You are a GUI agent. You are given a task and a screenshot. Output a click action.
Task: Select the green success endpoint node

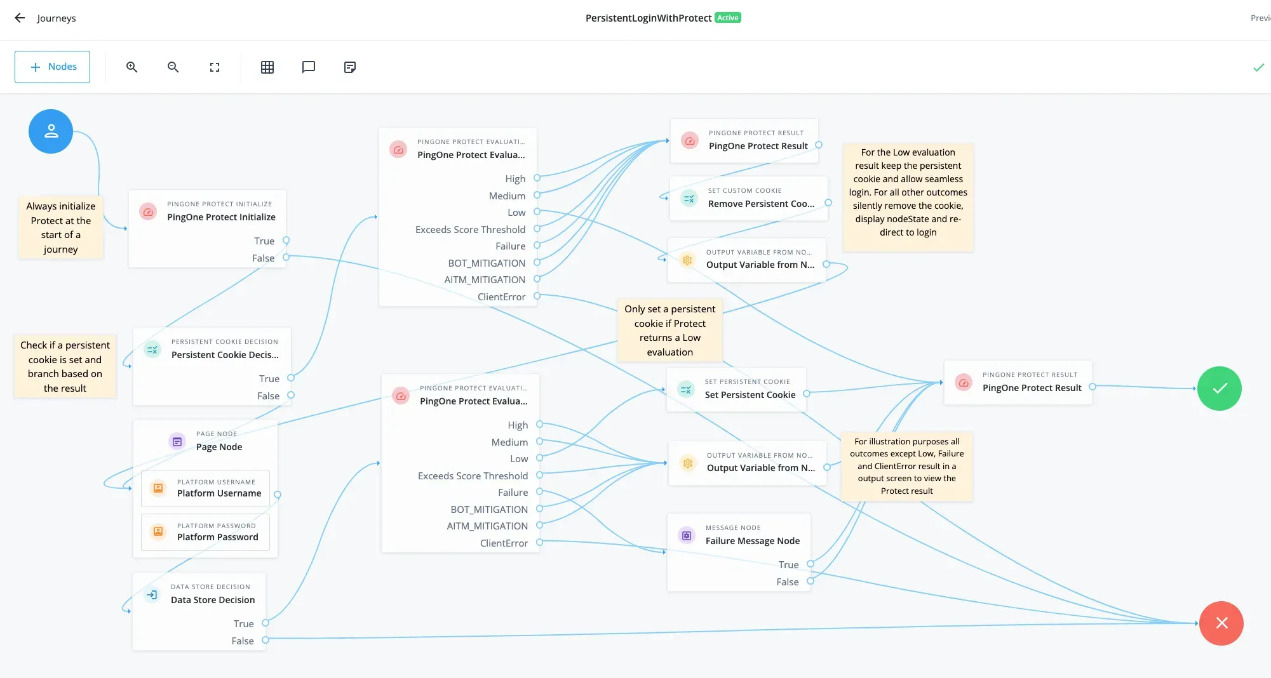tap(1219, 388)
